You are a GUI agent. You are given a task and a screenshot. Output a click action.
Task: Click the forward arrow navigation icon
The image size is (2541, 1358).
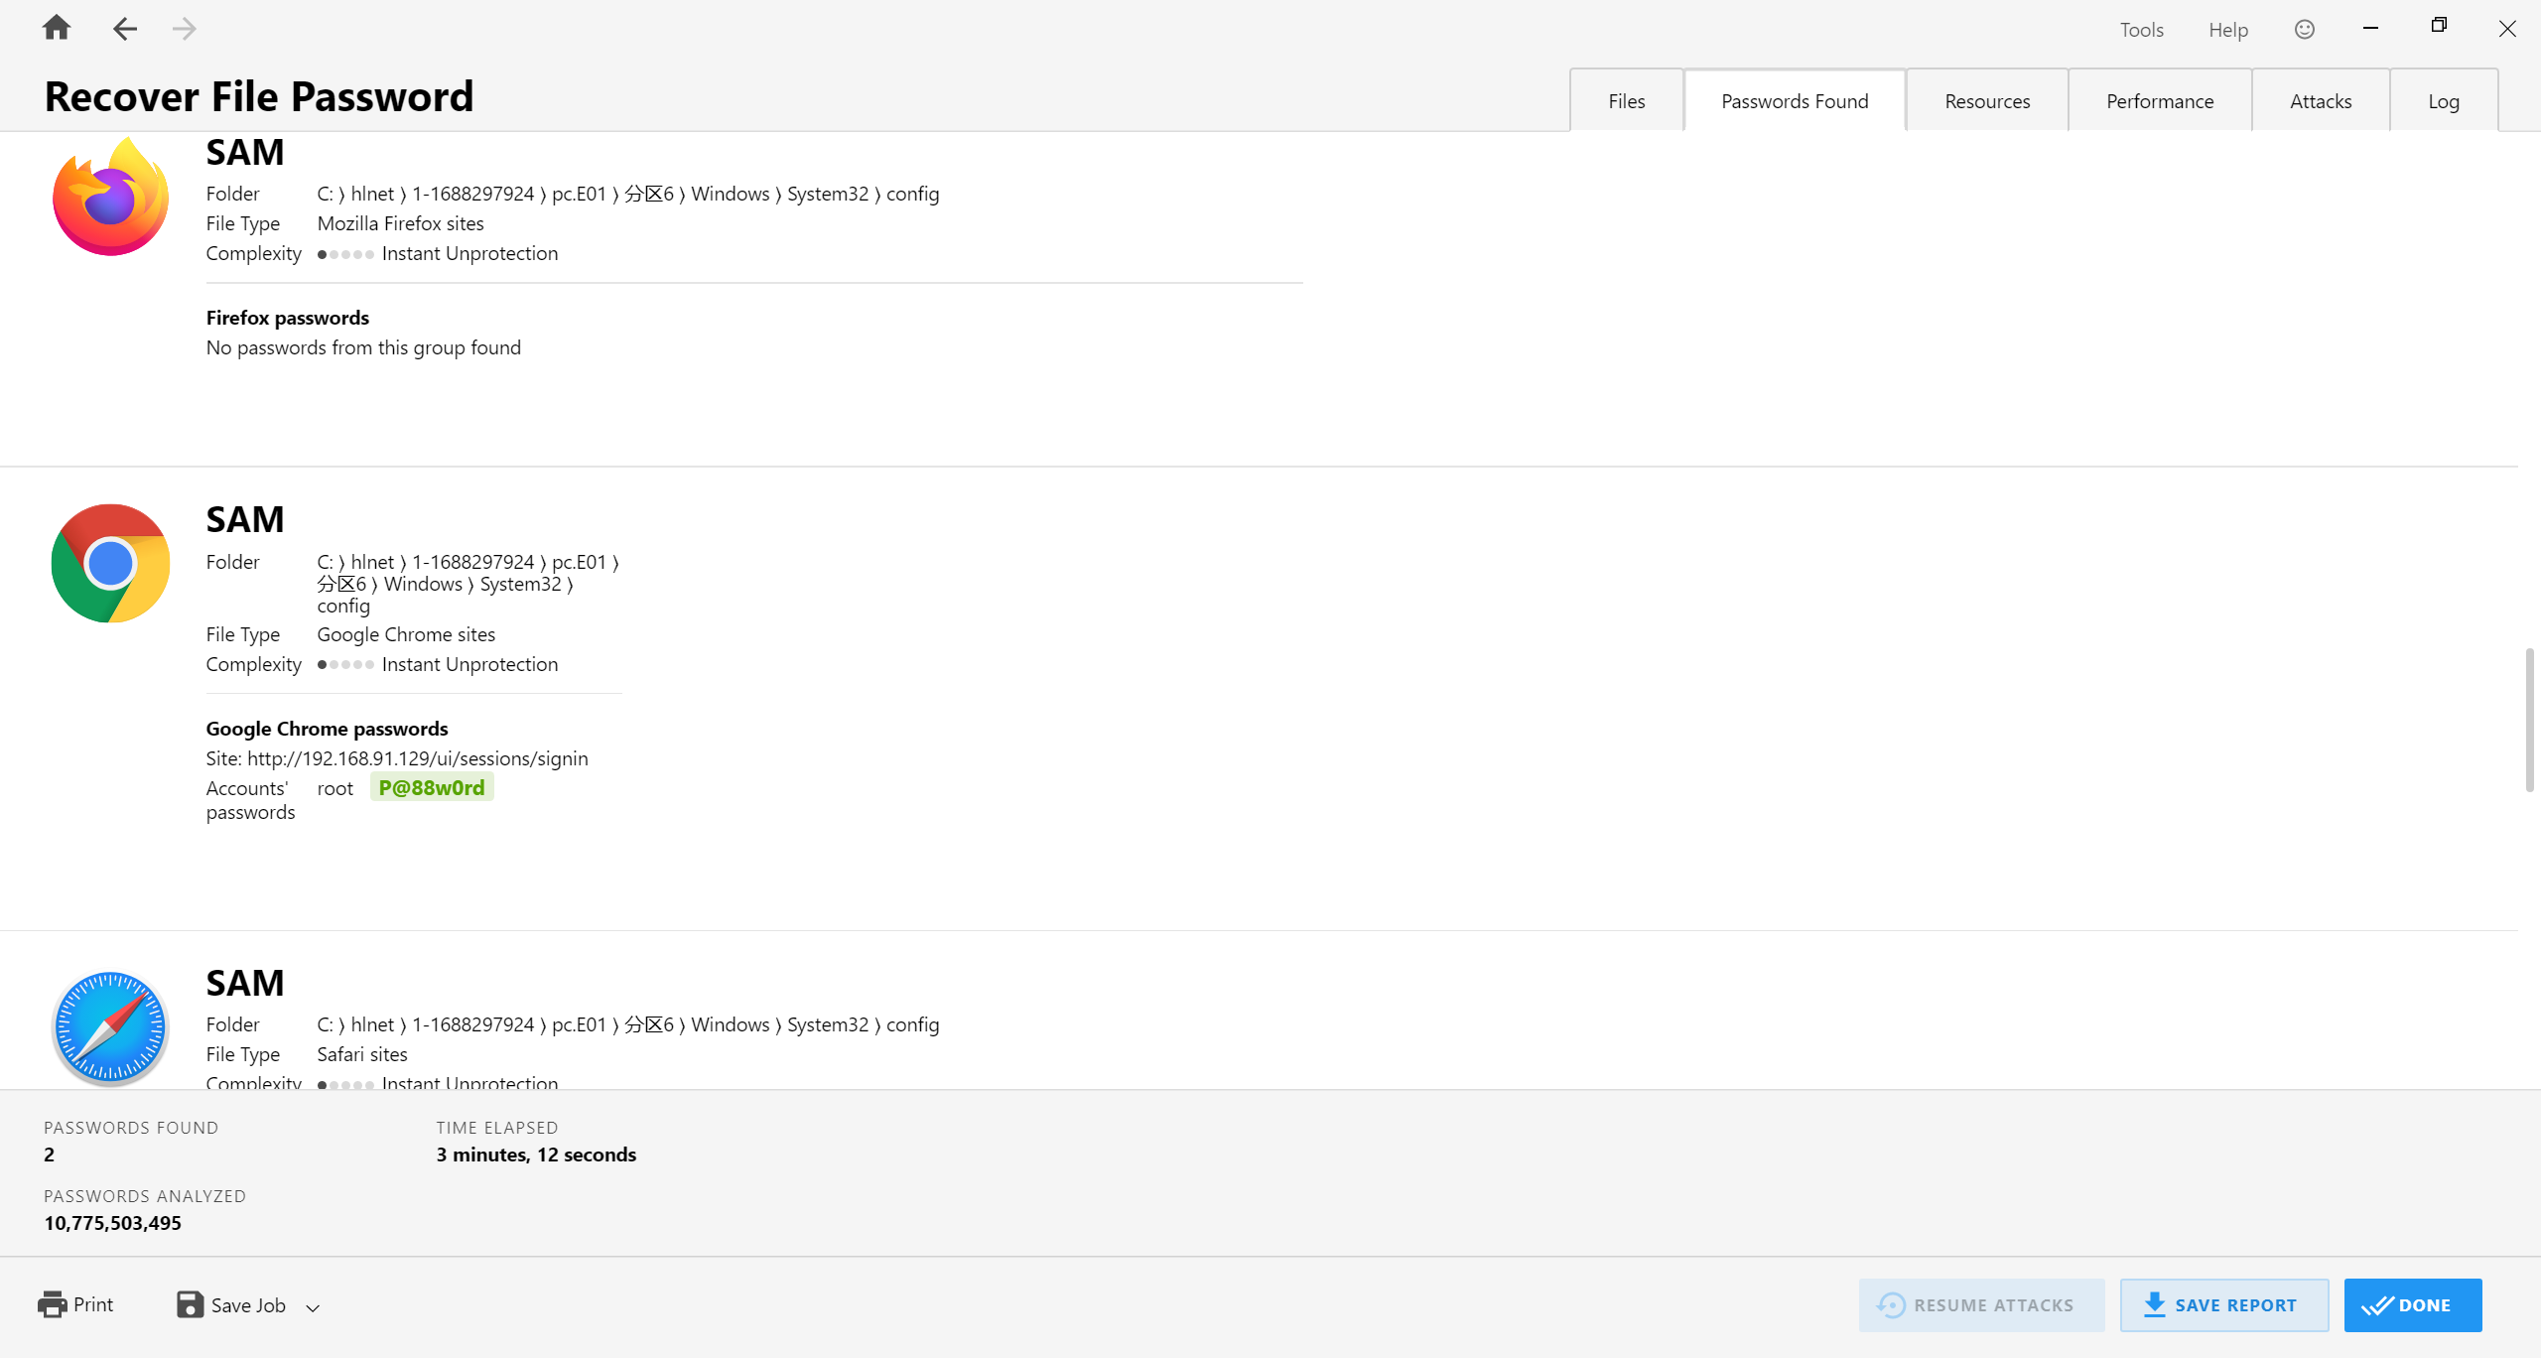(184, 29)
